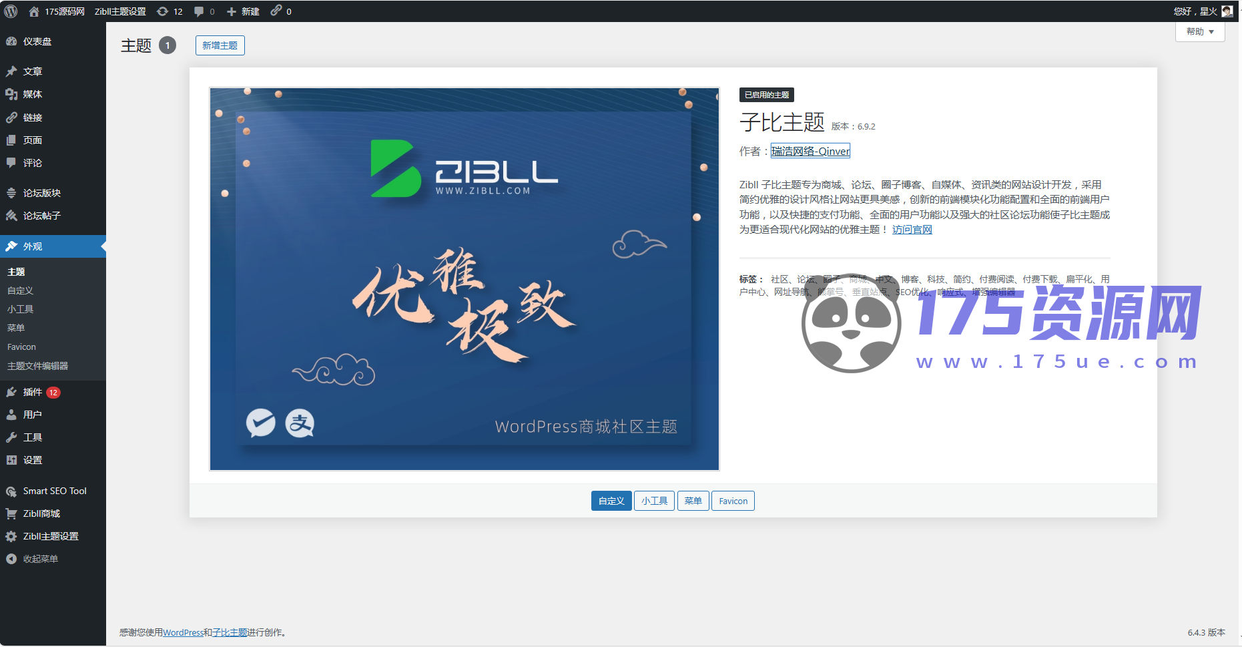The width and height of the screenshot is (1242, 647).
Task: Open 自定义 in the sidebar submenu
Action: (x=20, y=290)
